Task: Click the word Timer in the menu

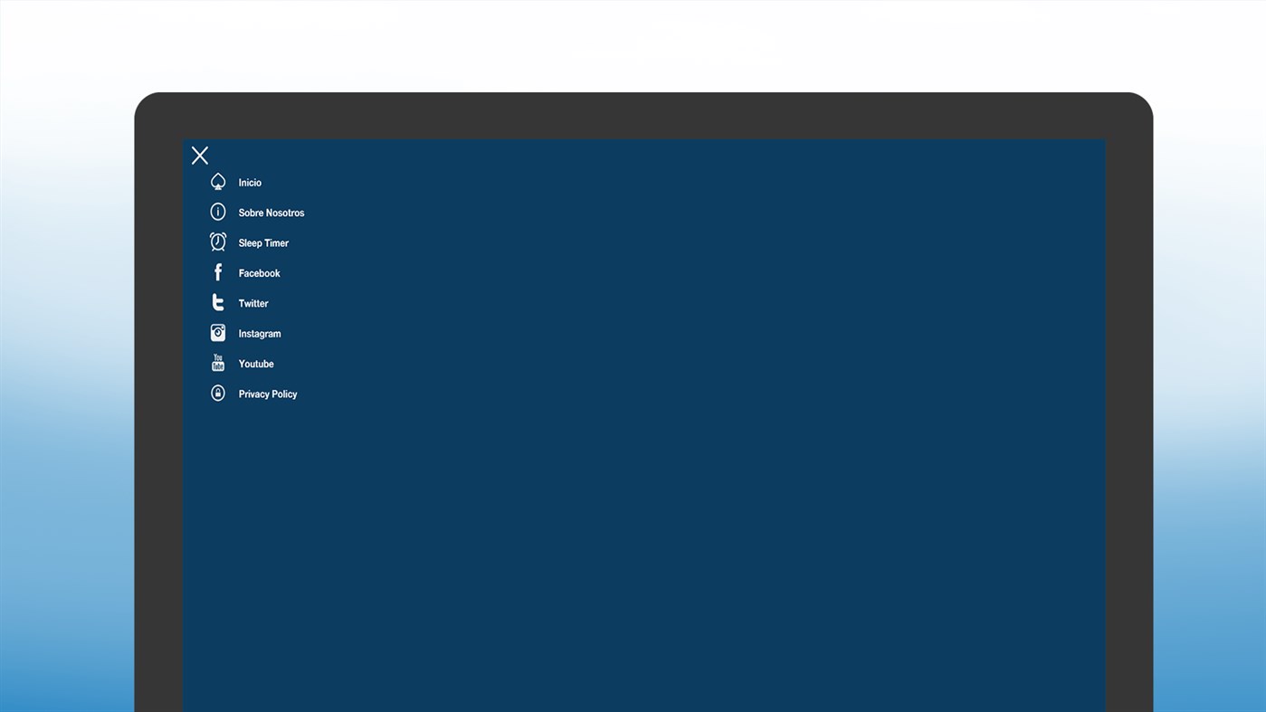Action: (x=277, y=242)
